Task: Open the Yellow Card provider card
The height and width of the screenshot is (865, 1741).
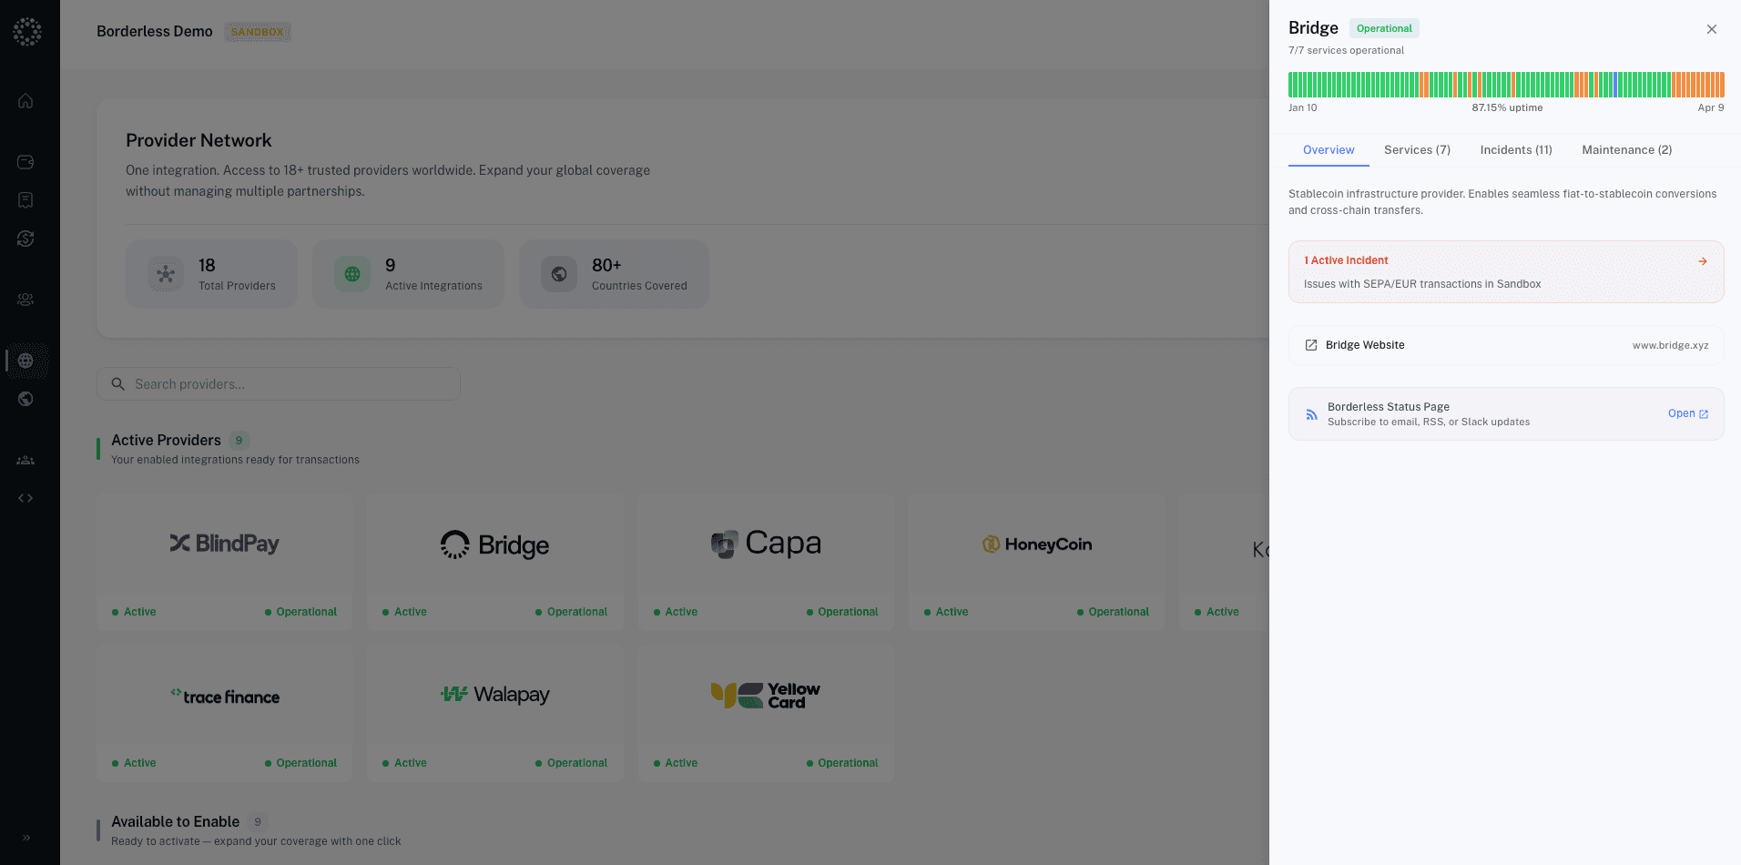Action: (x=766, y=714)
